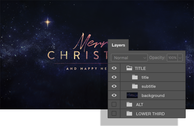Click the Opacity 100% value field
Image resolution: width=194 pixels, height=126 pixels.
click(172, 58)
